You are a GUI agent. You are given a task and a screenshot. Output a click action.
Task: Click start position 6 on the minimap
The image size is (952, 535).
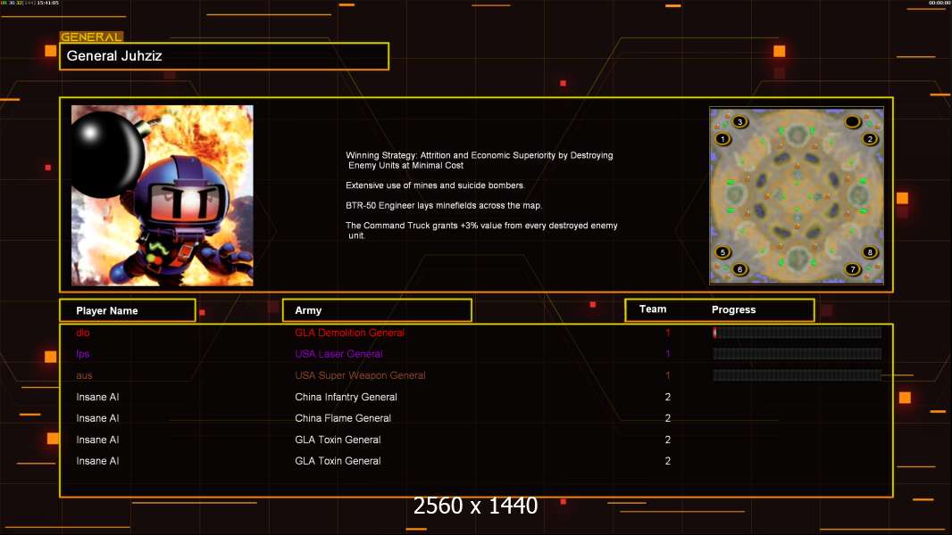coord(739,269)
